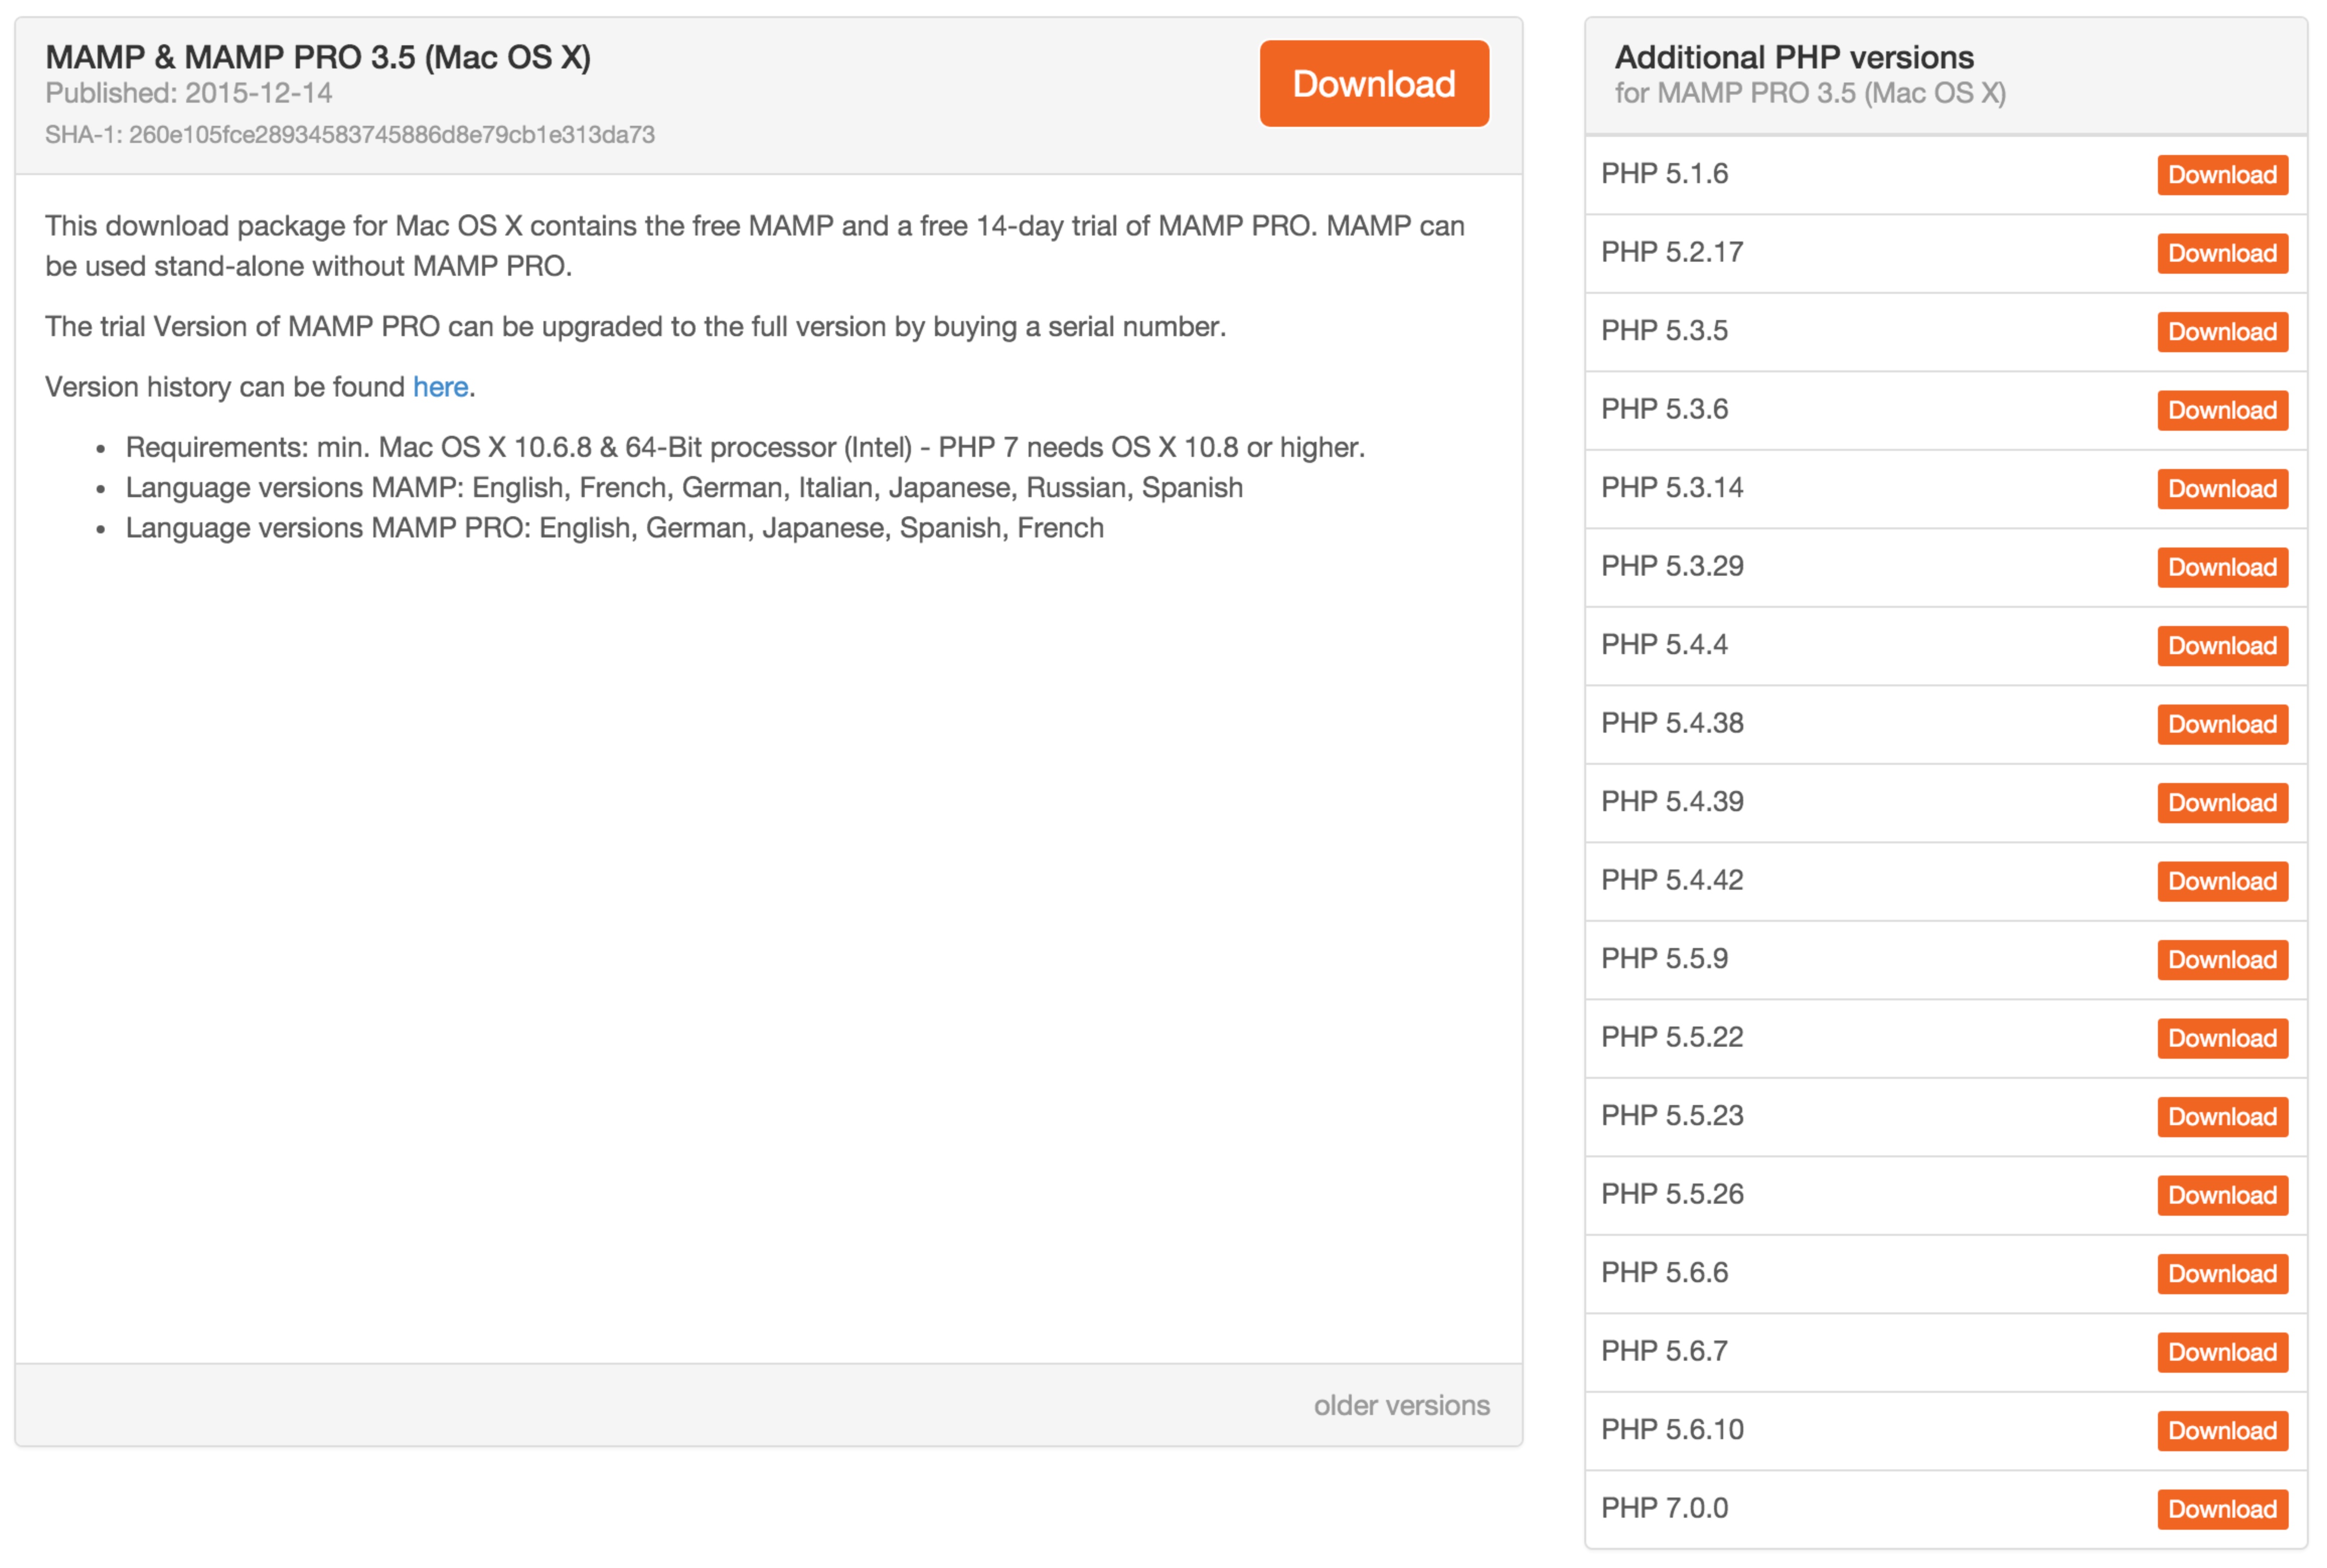This screenshot has height=1568, width=2327.
Task: Open the older versions link
Action: [x=1401, y=1405]
